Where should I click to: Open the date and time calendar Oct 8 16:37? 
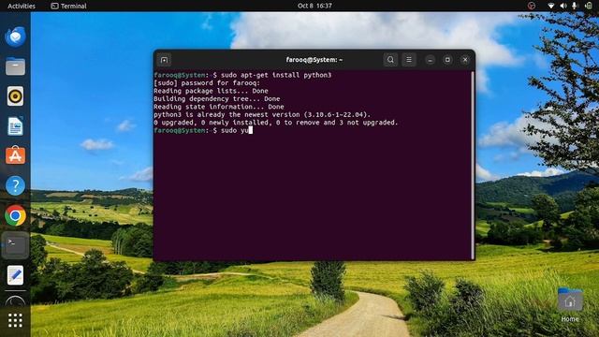[x=314, y=6]
